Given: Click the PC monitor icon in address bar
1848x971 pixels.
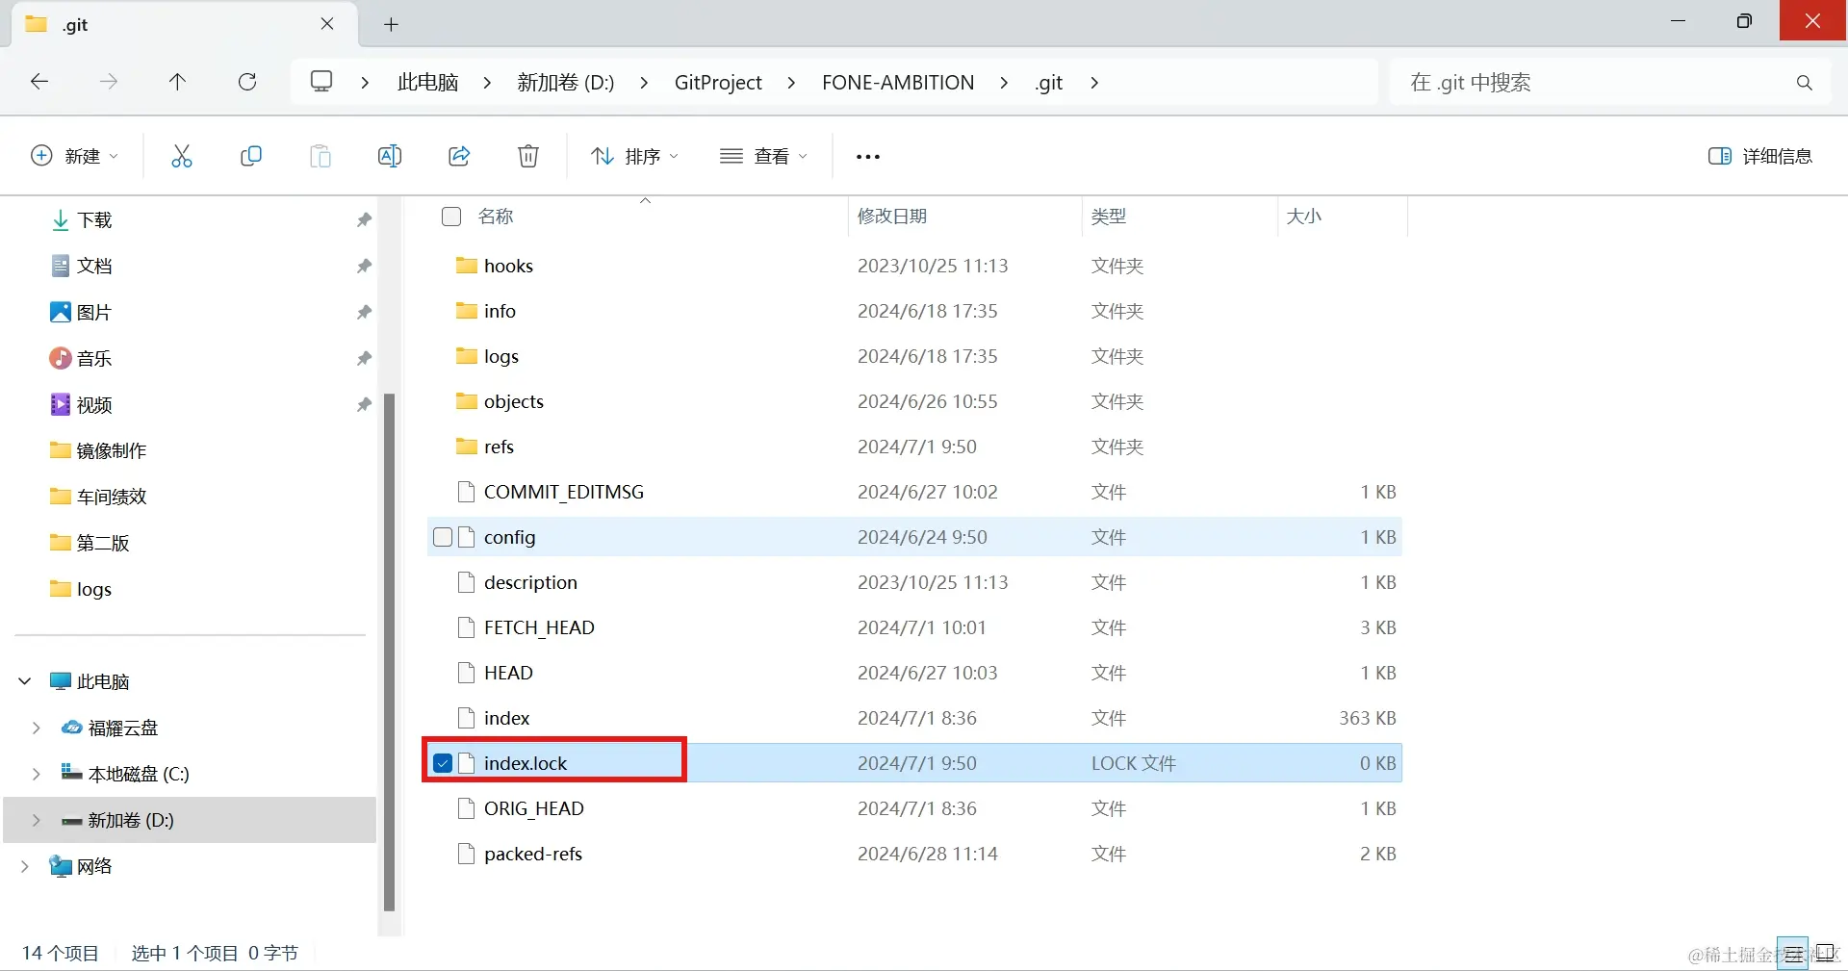Looking at the screenshot, I should click(321, 82).
